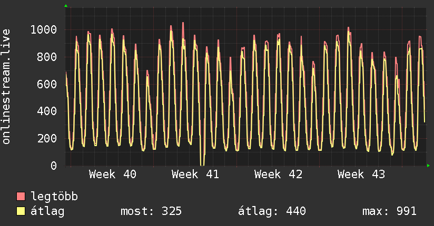Click the yellow átlag legend color swatch
434x226 pixels.
point(21,211)
